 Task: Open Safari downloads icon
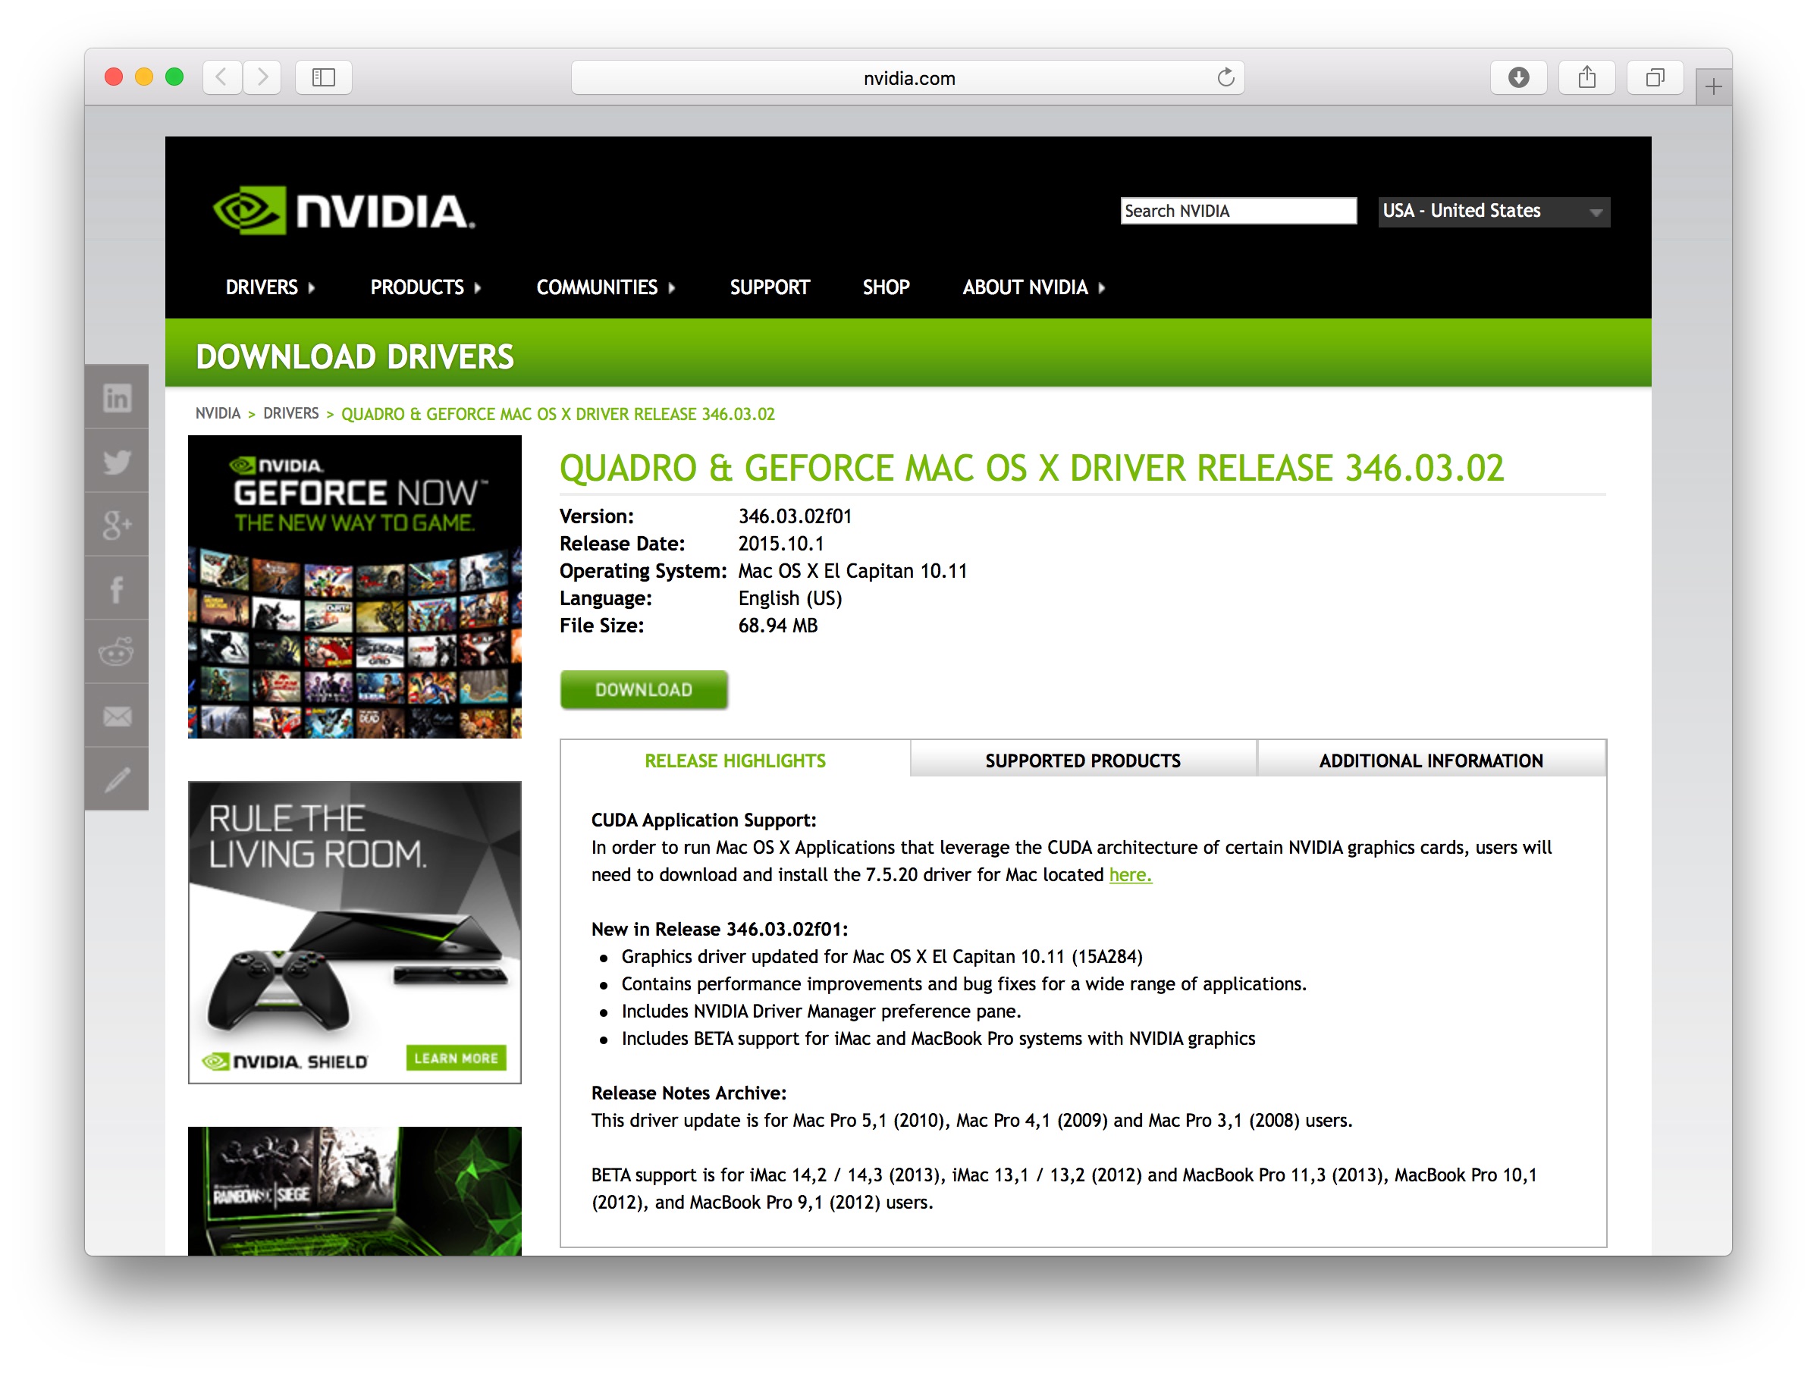(1518, 78)
